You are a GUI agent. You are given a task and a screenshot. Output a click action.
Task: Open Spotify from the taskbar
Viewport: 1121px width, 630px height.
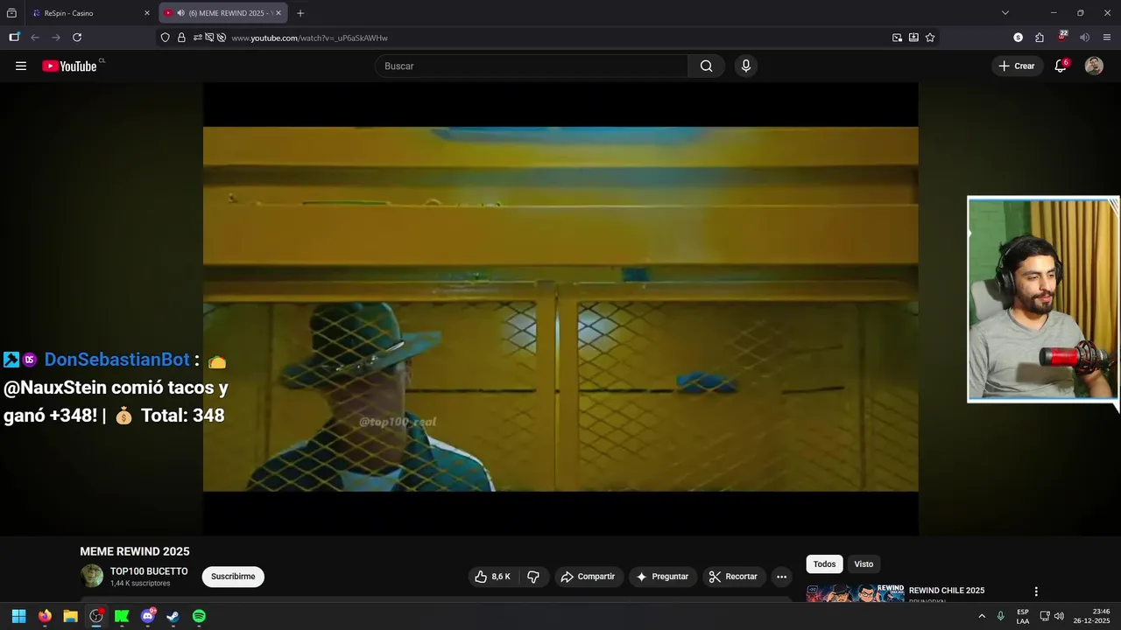pos(199,616)
